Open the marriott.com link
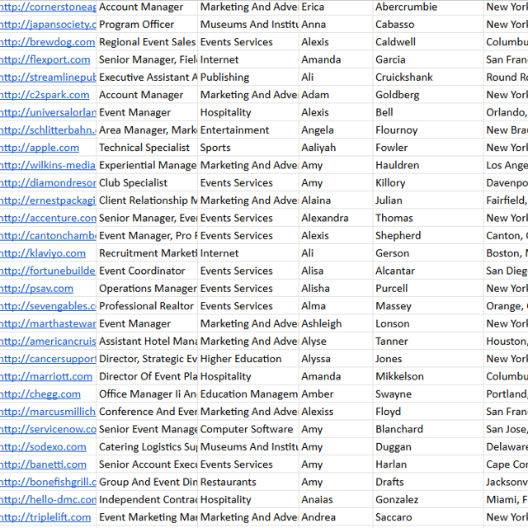 pyautogui.click(x=46, y=376)
